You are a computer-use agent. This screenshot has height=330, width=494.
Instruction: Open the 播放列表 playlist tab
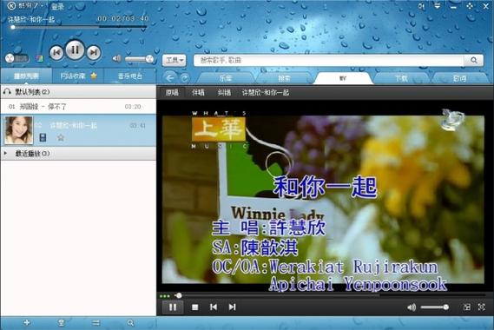(26, 76)
